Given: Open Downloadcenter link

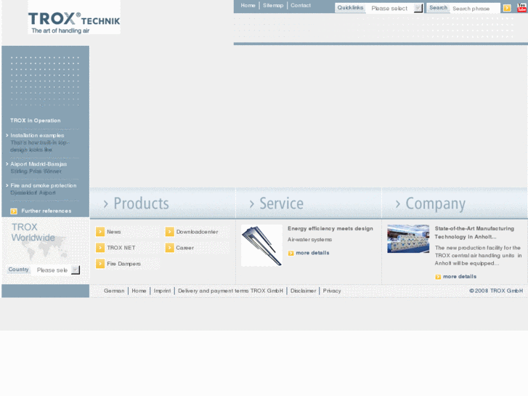Looking at the screenshot, I should tap(197, 232).
